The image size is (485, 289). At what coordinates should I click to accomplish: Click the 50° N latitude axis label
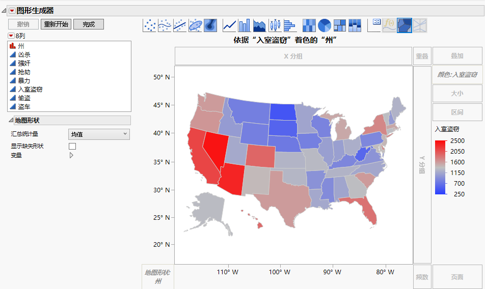click(x=161, y=77)
